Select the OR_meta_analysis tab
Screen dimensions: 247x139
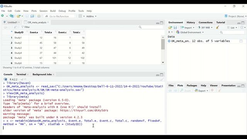pyautogui.click(x=37, y=22)
